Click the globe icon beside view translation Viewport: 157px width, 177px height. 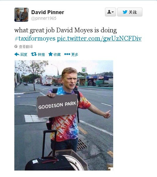coord(16,46)
